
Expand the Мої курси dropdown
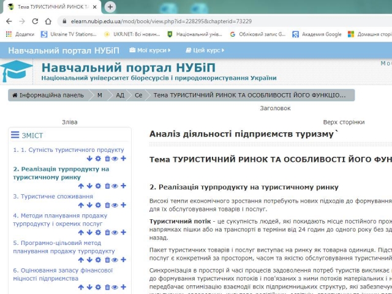click(147, 50)
